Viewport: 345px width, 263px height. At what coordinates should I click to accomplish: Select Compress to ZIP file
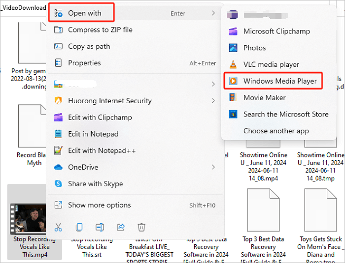100,29
